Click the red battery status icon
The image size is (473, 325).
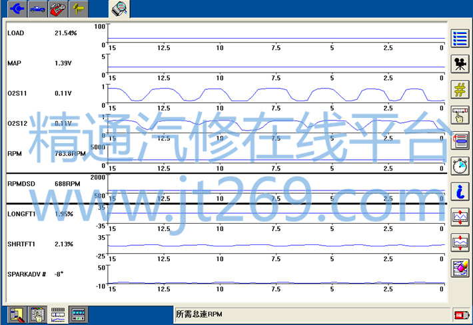[462, 316]
